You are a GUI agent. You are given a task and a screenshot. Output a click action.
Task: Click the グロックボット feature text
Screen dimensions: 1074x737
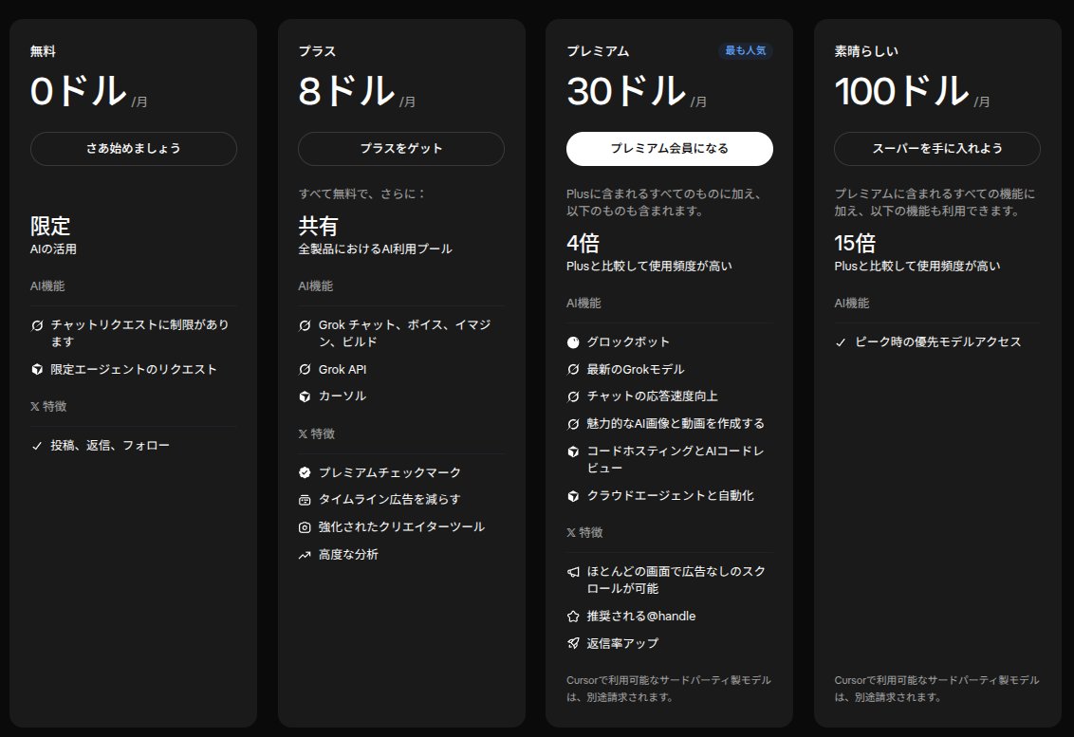click(628, 342)
